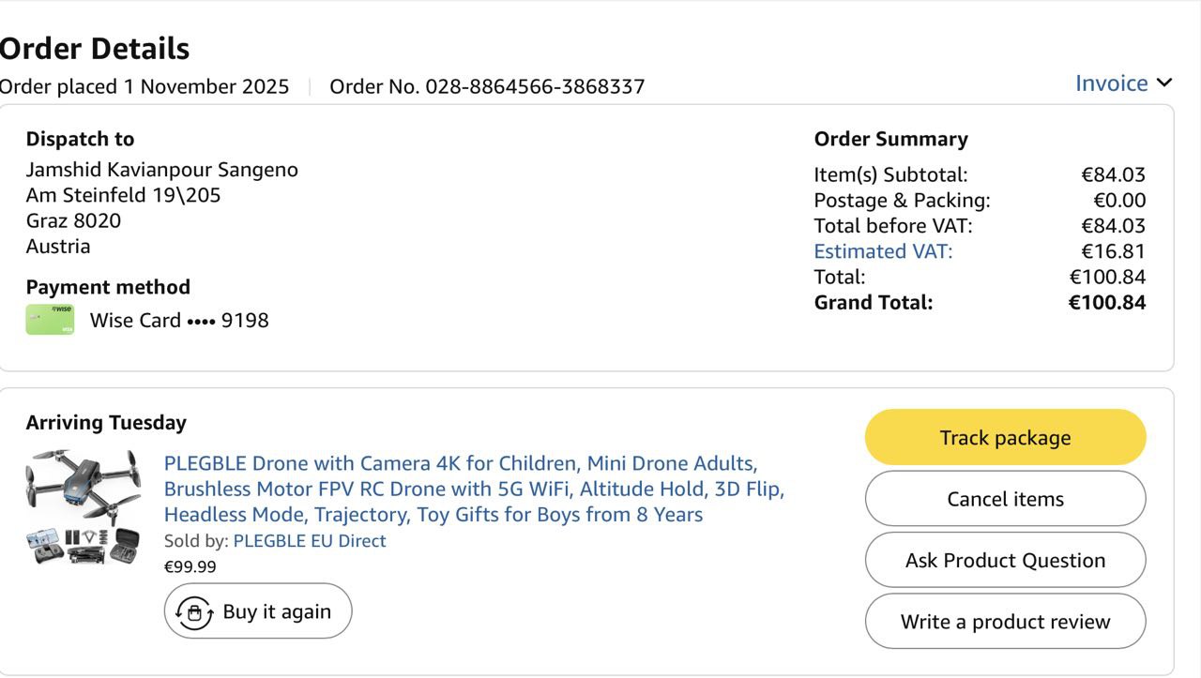This screenshot has height=678, width=1201.
Task: Click Cancel items button
Action: click(1005, 499)
